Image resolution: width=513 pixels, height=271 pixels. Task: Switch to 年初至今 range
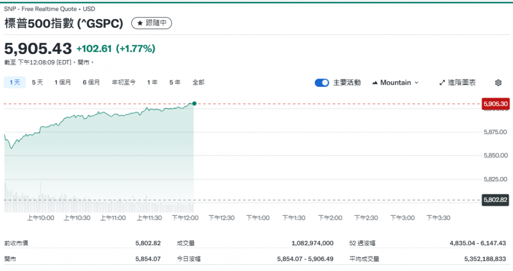124,82
